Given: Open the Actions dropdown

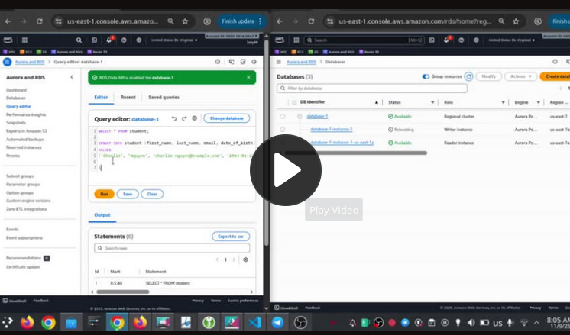Looking at the screenshot, I should (x=520, y=77).
